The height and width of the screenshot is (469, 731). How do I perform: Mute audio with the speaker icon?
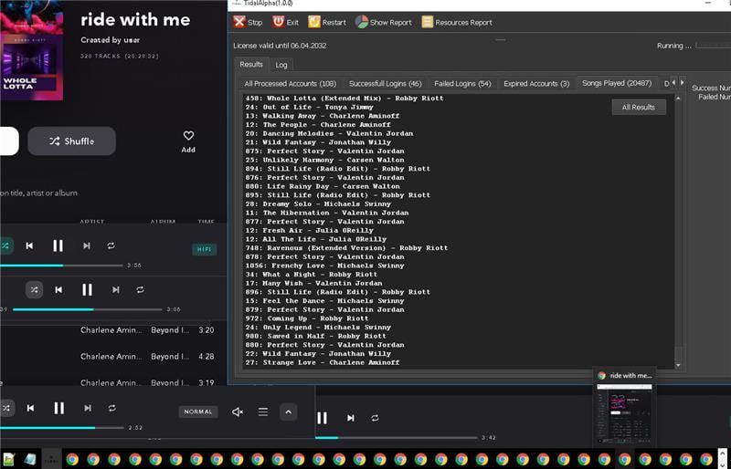coord(238,412)
